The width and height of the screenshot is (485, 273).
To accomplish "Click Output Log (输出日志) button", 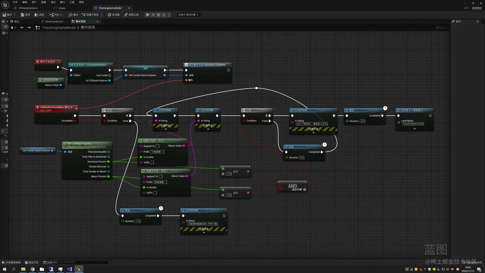I will click(x=32, y=262).
